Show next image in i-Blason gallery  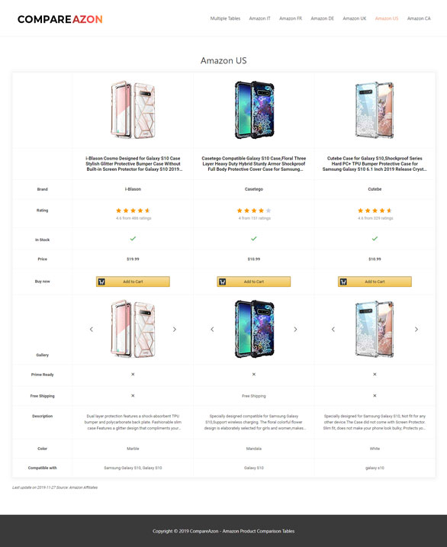coord(175,330)
